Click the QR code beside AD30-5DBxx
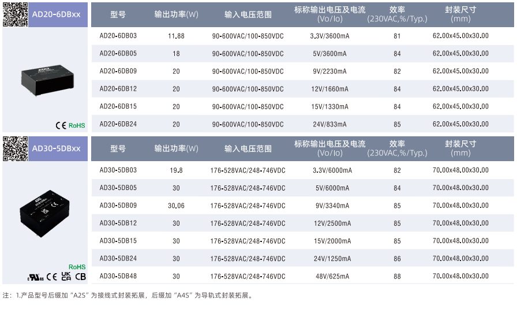Image resolution: width=517 pixels, height=309 pixels. click(x=15, y=148)
